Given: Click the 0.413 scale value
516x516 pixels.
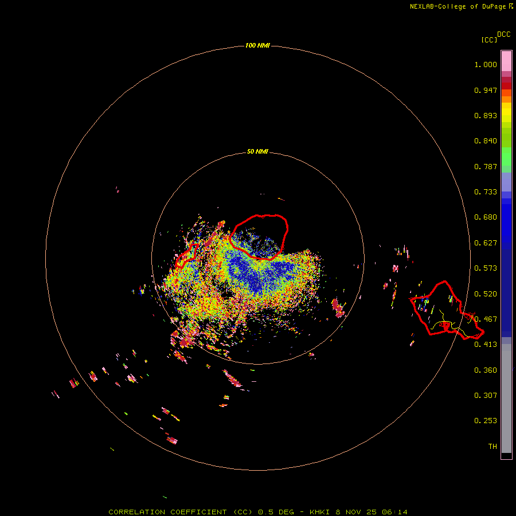Looking at the screenshot, I should click(x=486, y=345).
